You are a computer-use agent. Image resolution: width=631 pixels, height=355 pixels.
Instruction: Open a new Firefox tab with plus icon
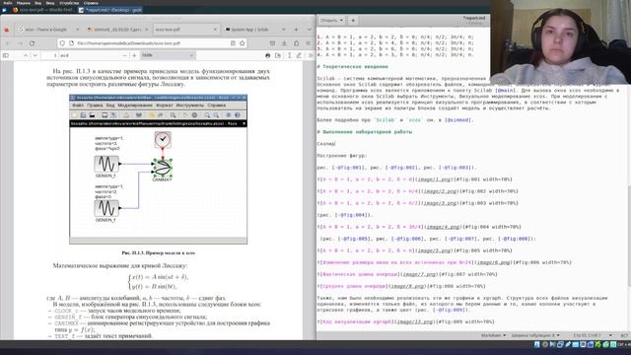pyautogui.click(x=296, y=30)
